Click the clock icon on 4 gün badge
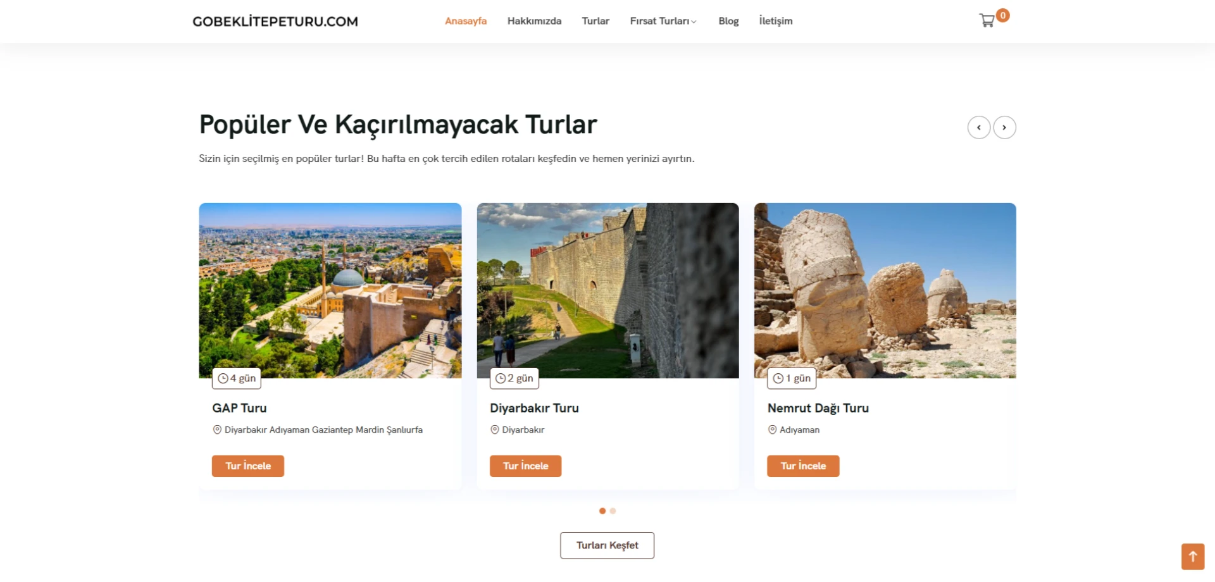This screenshot has width=1215, height=582. 223,378
